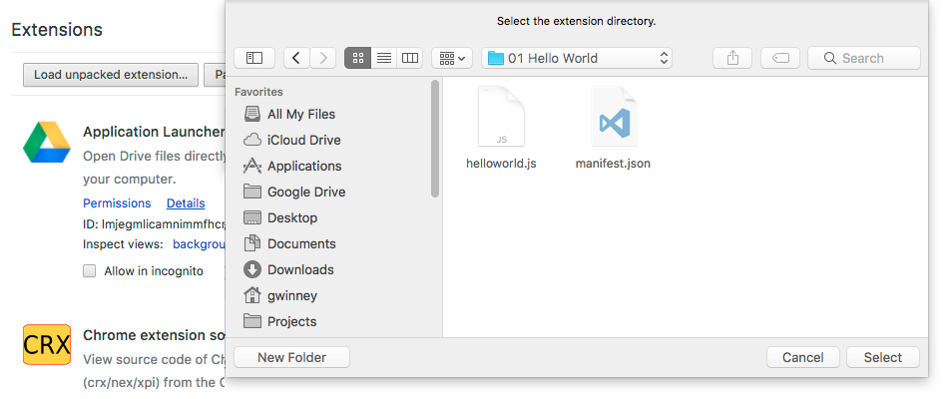Select the manifest.json file
943x399 pixels.
tap(613, 130)
